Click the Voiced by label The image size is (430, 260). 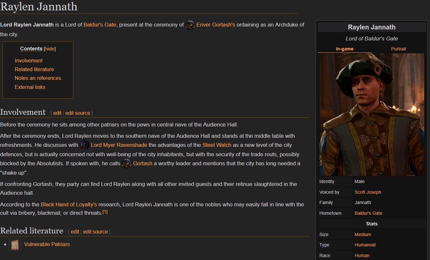point(329,192)
